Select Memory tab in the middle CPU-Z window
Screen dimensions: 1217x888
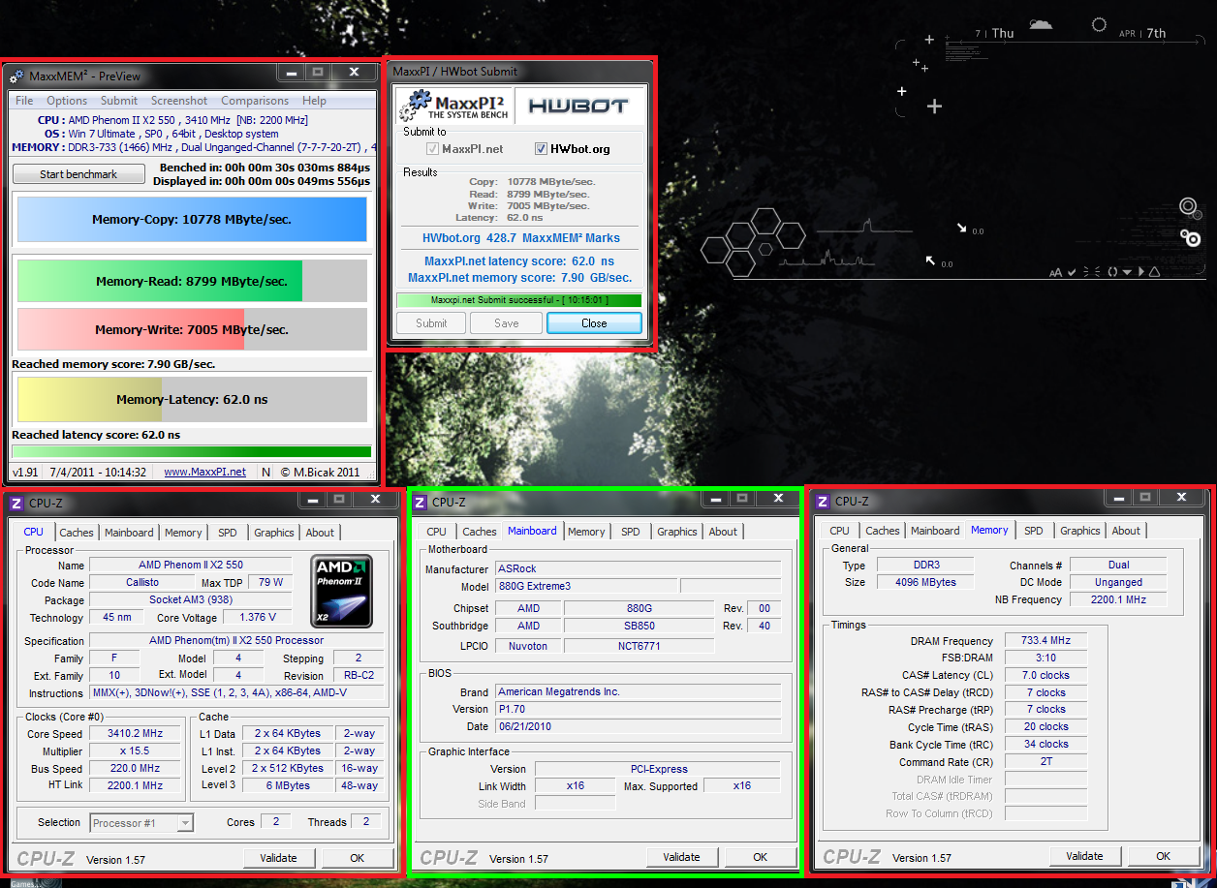point(586,532)
